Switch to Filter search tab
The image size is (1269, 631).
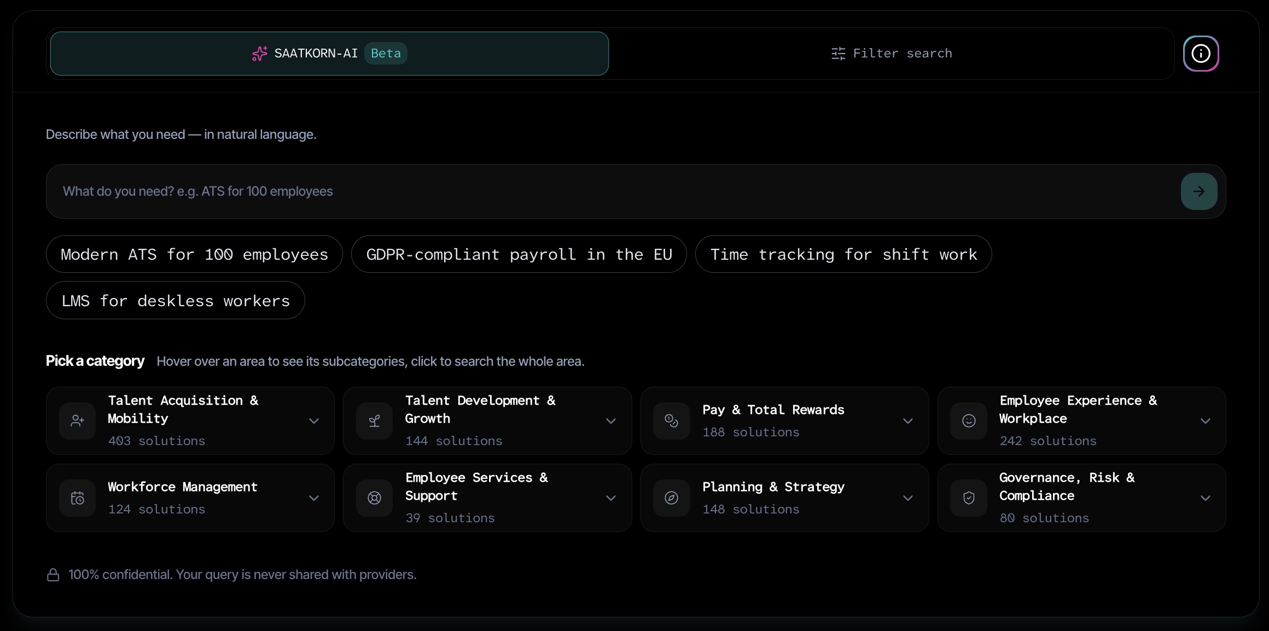click(x=892, y=54)
